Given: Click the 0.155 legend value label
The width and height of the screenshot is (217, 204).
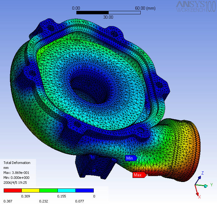Looking at the screenshot, I should point(61,196).
